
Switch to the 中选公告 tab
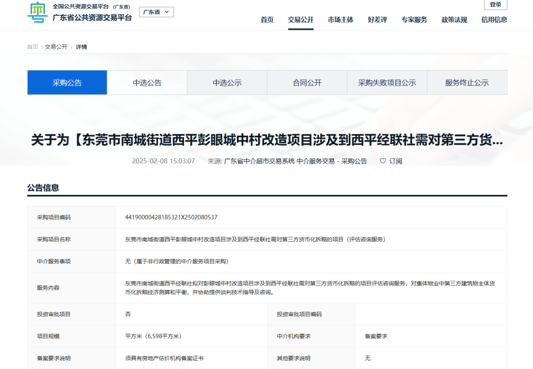point(147,82)
